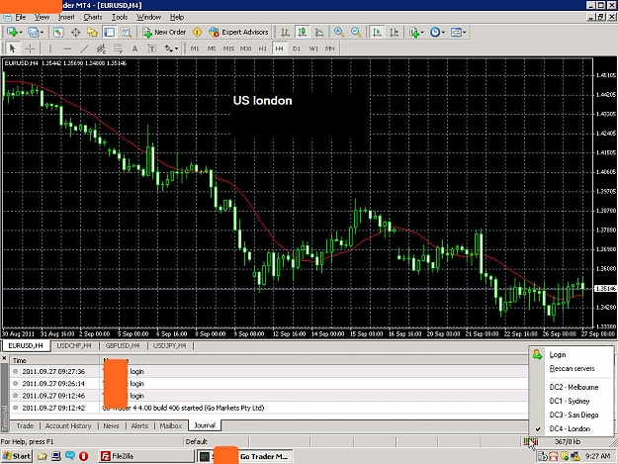Open the Charts menu
Screen dimensions: 618x464
93,17
